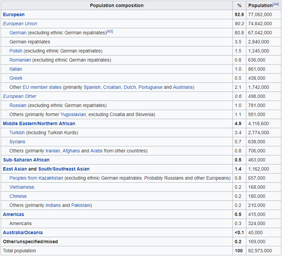Screen dimensions: 282x256
Task: Open citation reference 43
Action: (x=110, y=32)
